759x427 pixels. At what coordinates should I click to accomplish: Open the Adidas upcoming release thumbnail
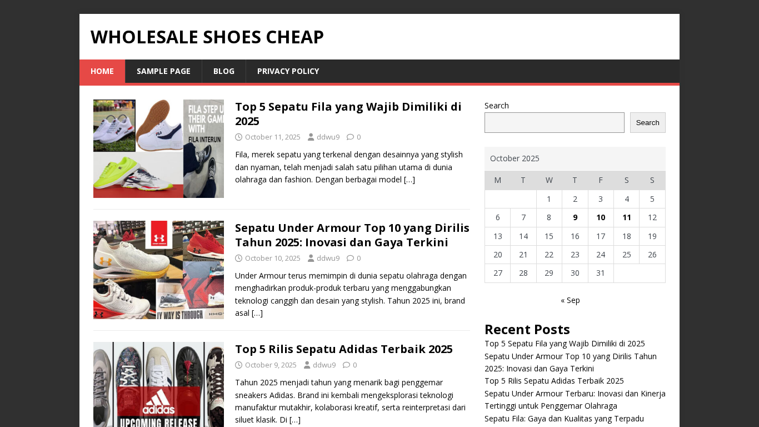tap(158, 384)
